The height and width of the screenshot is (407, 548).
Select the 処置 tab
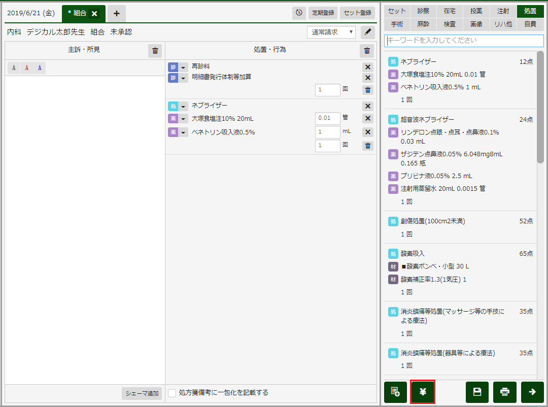530,11
